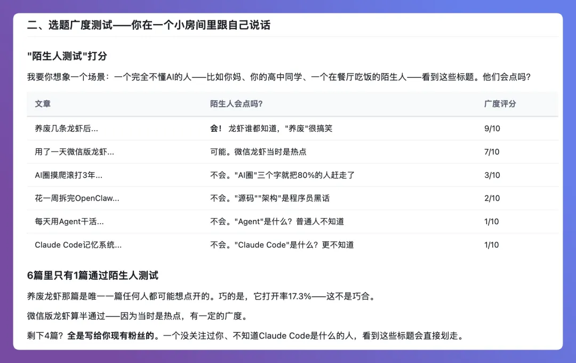
Task: Click the '可能。微信龙虾当时是热点' cell
Action: point(258,152)
